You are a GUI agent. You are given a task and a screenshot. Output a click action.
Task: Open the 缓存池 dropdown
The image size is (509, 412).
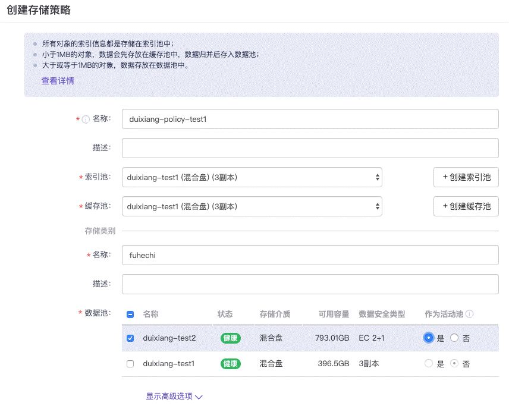[252, 206]
